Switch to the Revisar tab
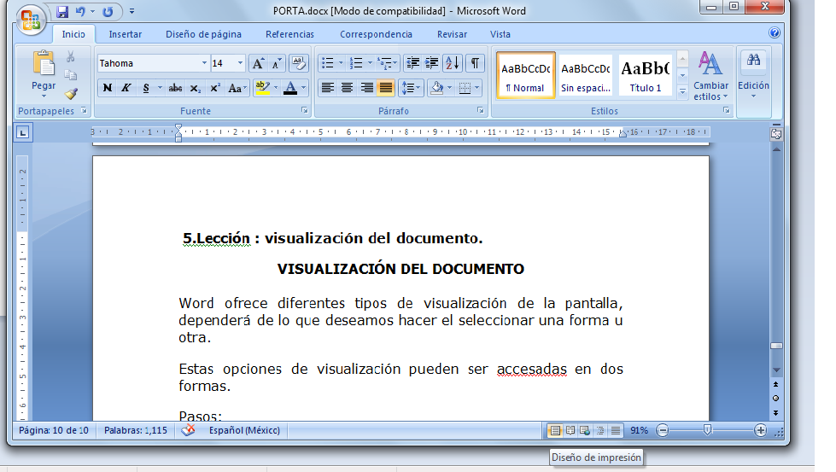Screen dimensions: 836x472 tap(452, 34)
